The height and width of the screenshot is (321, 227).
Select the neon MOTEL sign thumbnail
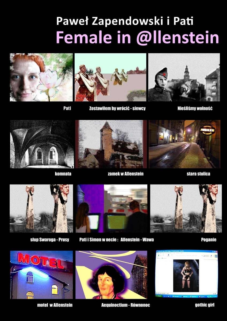pos(41,275)
